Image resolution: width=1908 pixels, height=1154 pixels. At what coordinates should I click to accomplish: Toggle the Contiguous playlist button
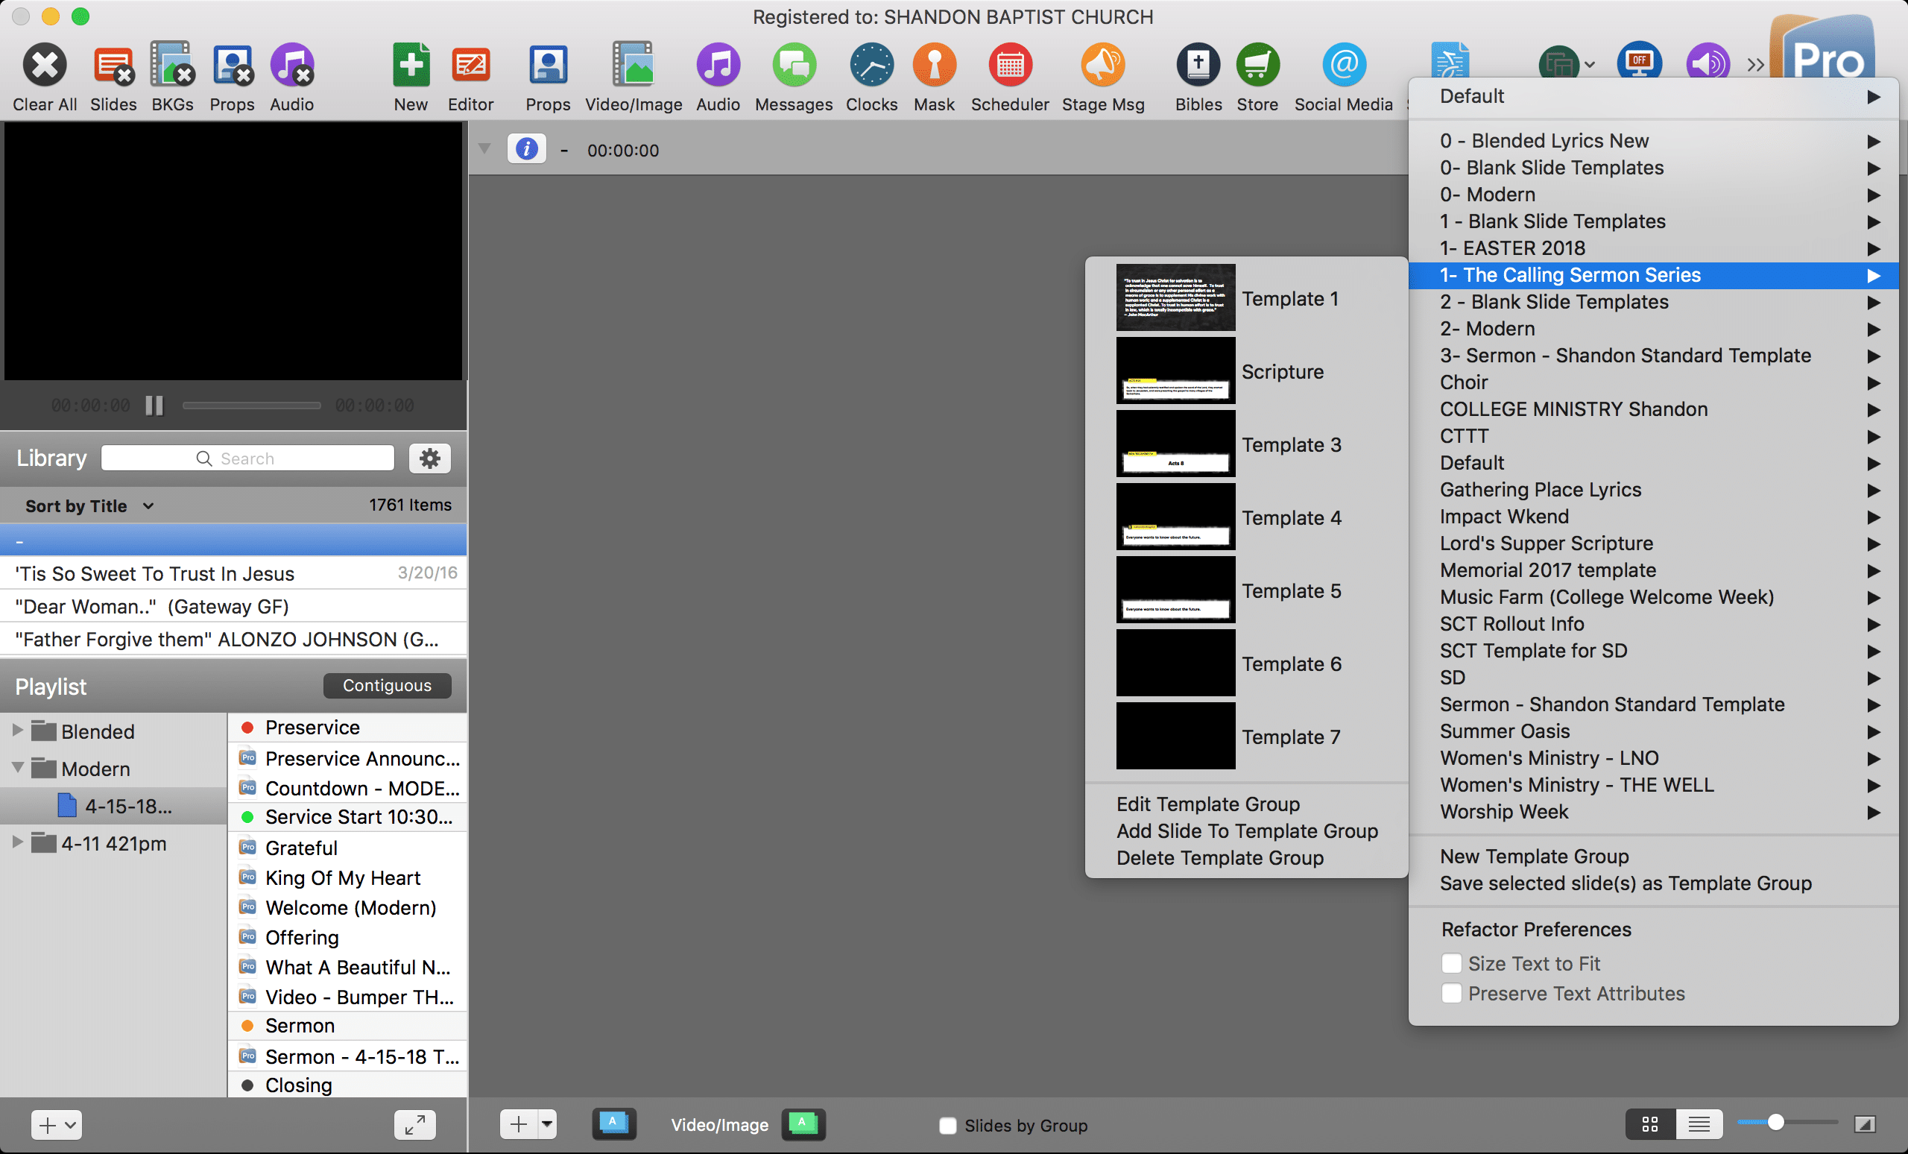[387, 684]
